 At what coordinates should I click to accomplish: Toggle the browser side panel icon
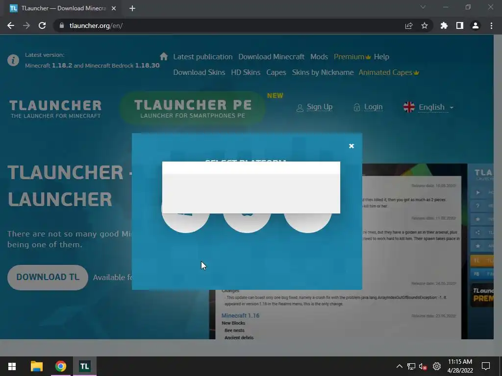point(460,25)
